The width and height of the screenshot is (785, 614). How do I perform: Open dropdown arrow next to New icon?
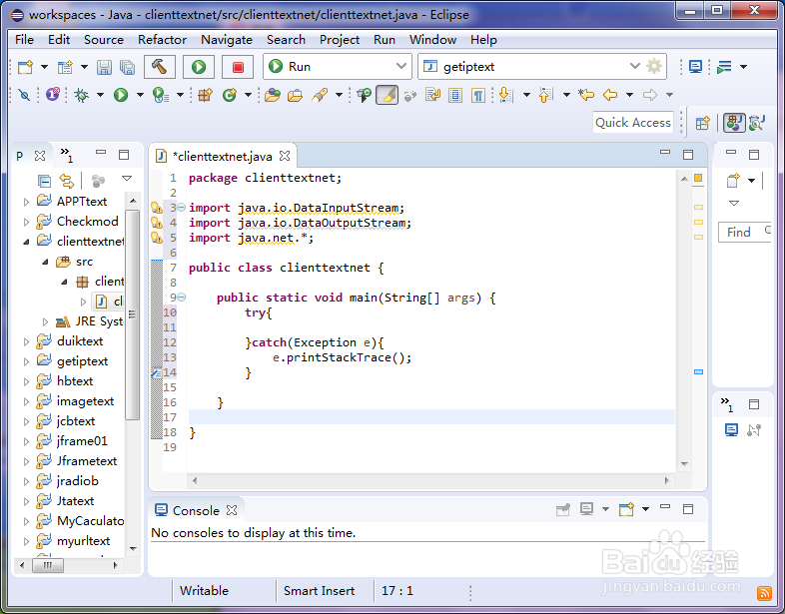[44, 67]
